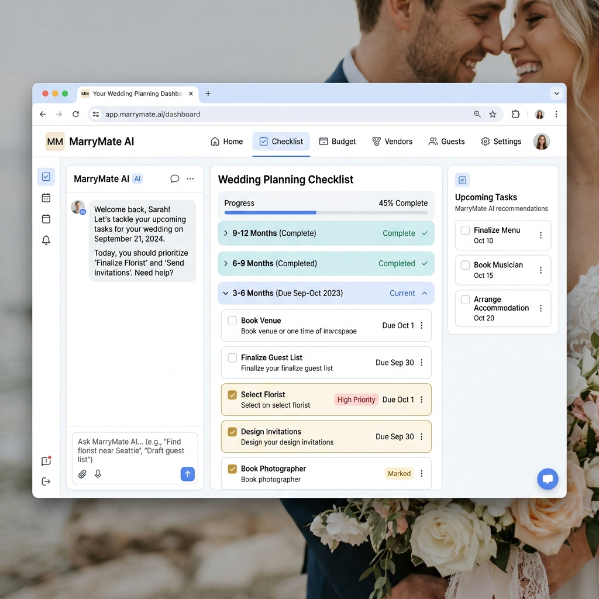Open the MarryMate AI chat options menu
Screen dimensions: 599x599
click(190, 178)
